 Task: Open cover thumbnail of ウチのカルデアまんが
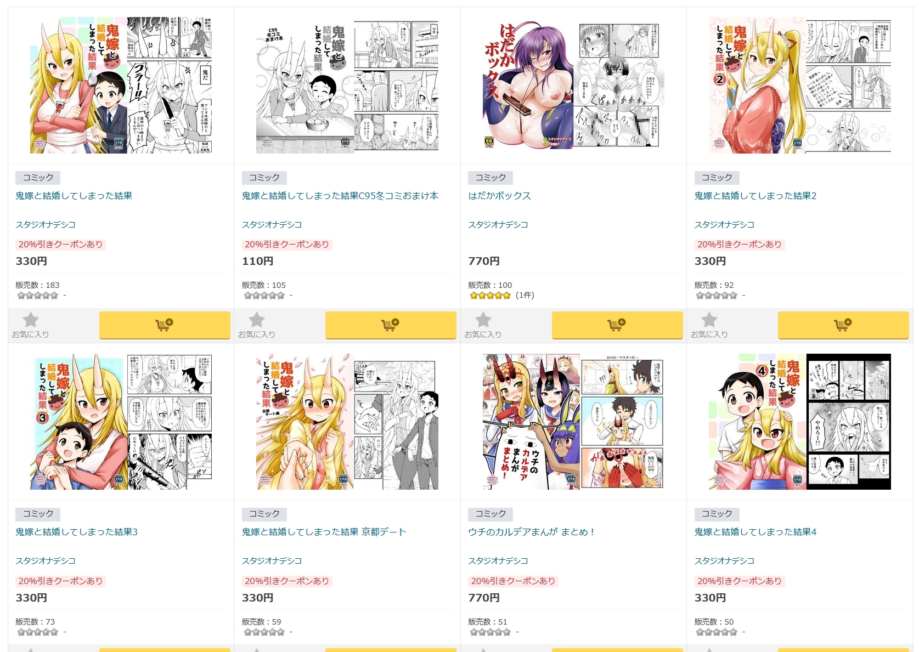[x=573, y=421]
